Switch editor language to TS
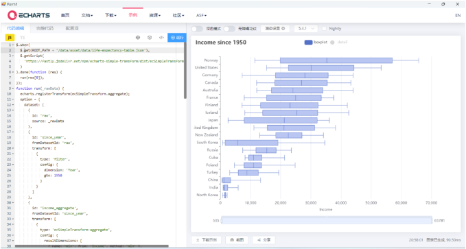 [23, 38]
